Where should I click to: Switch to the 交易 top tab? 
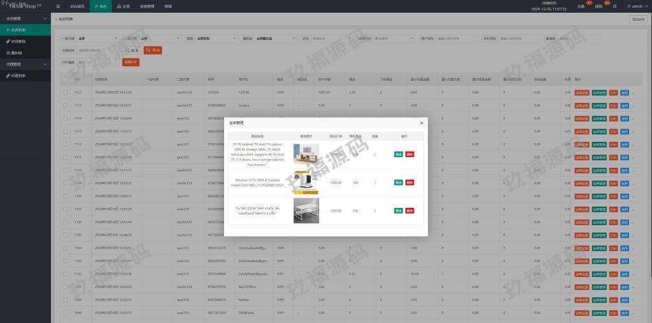pyautogui.click(x=123, y=6)
